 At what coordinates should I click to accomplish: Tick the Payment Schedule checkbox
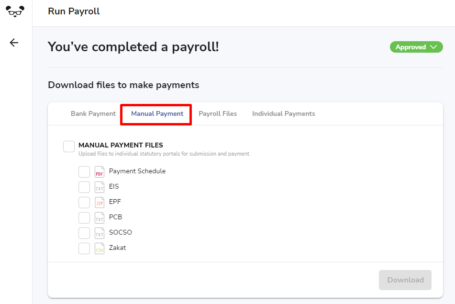click(84, 172)
